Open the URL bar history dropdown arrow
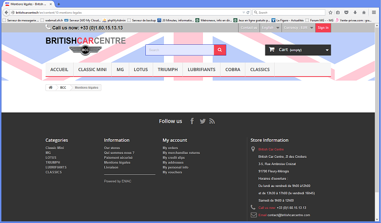This screenshot has width=381, height=223. point(243,12)
